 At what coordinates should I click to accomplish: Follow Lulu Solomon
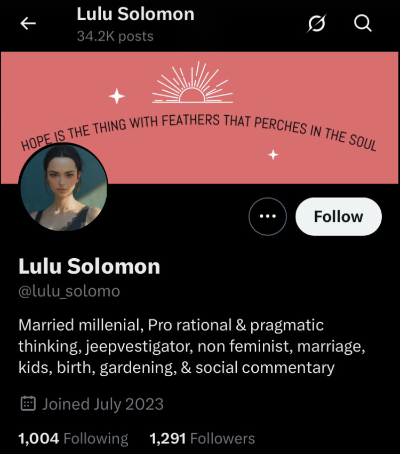click(x=338, y=216)
